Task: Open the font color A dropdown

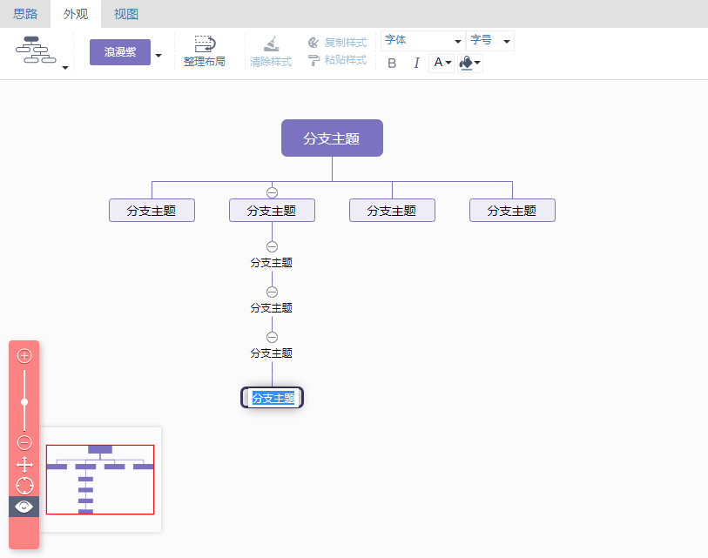Action: (442, 63)
